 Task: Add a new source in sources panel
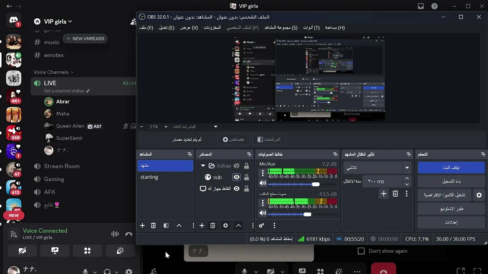click(x=202, y=226)
